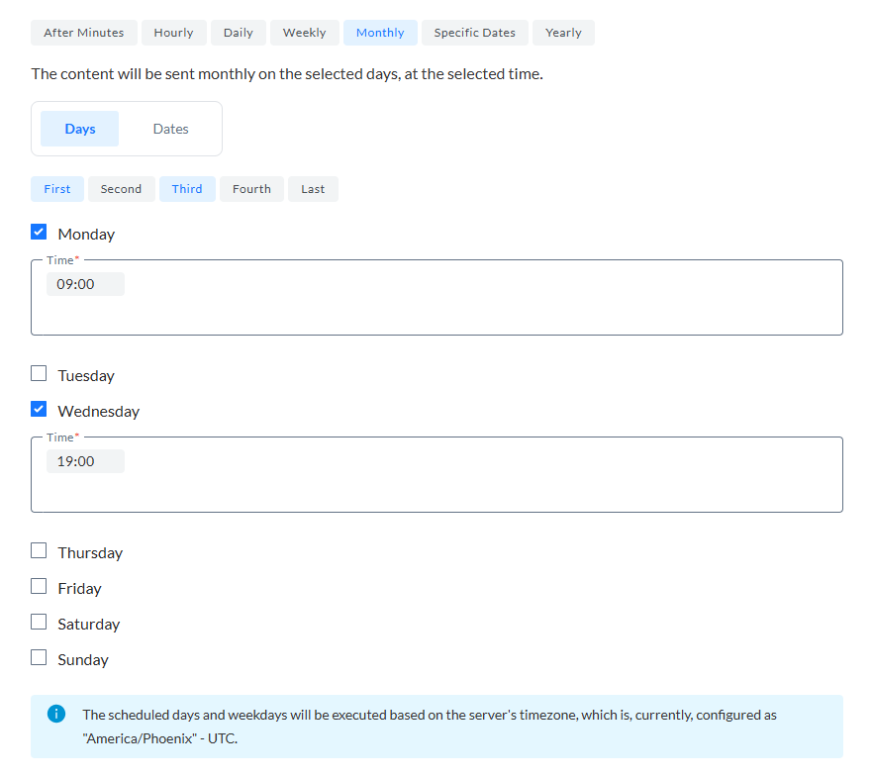This screenshot has height=777, width=872.
Task: Click the info icon in timezone notice
Action: click(56, 714)
